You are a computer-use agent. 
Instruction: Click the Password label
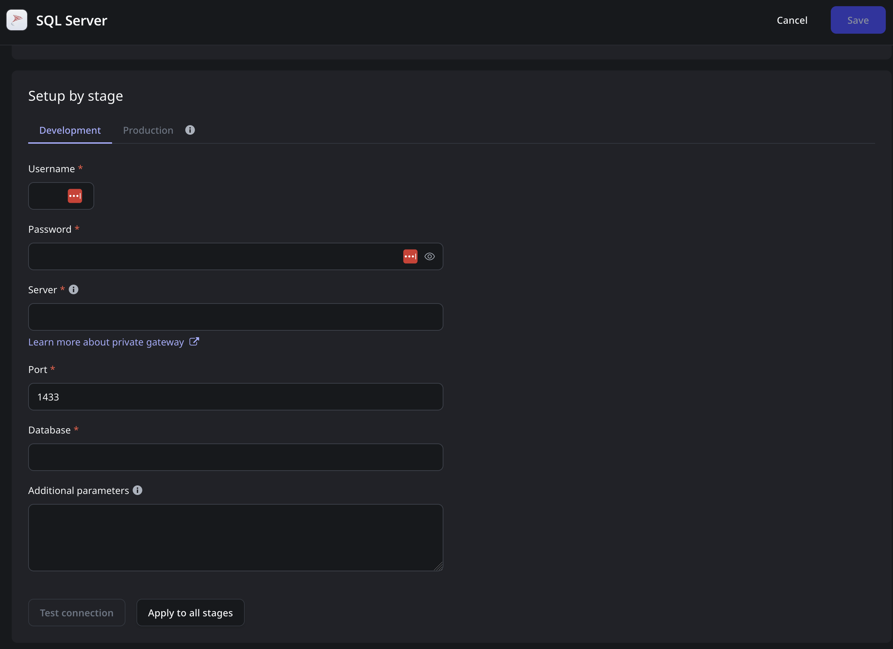click(x=50, y=230)
